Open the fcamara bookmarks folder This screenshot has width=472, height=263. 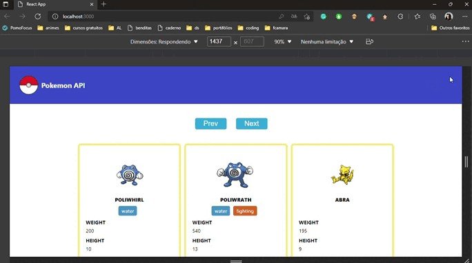click(x=276, y=28)
